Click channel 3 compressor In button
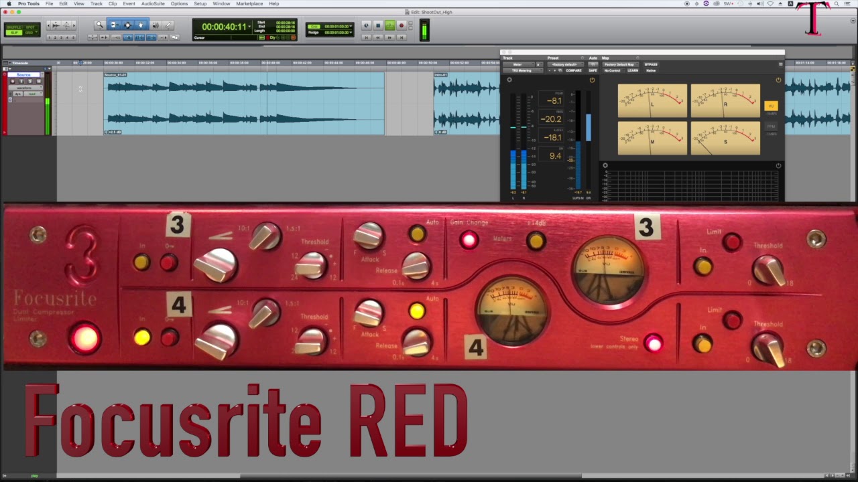This screenshot has height=482, width=858. (x=141, y=262)
